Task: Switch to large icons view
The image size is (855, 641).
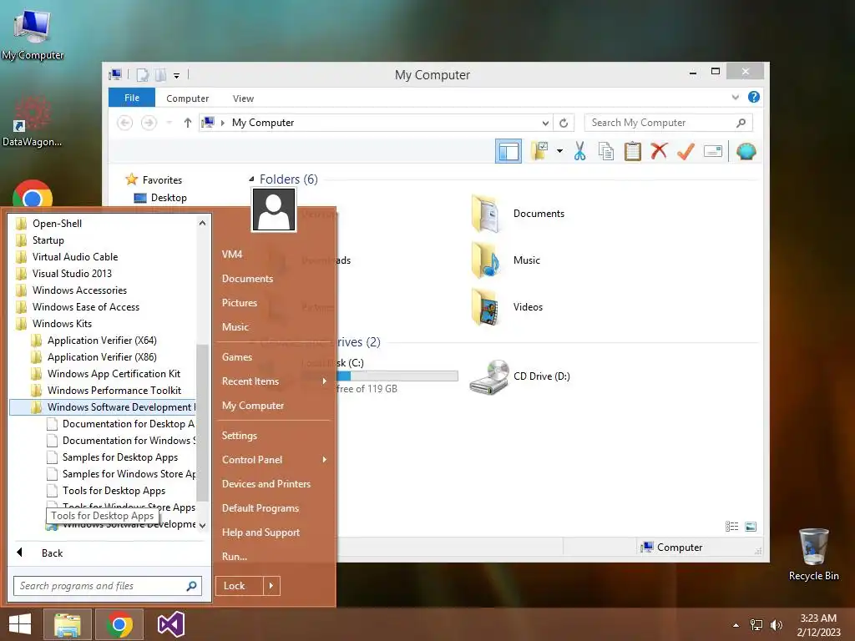Action: point(751,527)
